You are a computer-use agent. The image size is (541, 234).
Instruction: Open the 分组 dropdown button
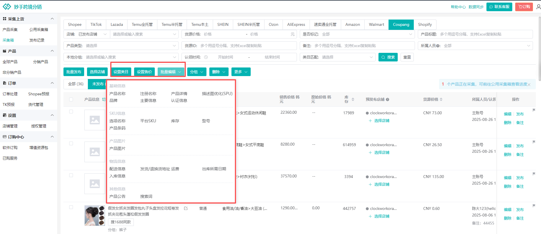tap(197, 72)
